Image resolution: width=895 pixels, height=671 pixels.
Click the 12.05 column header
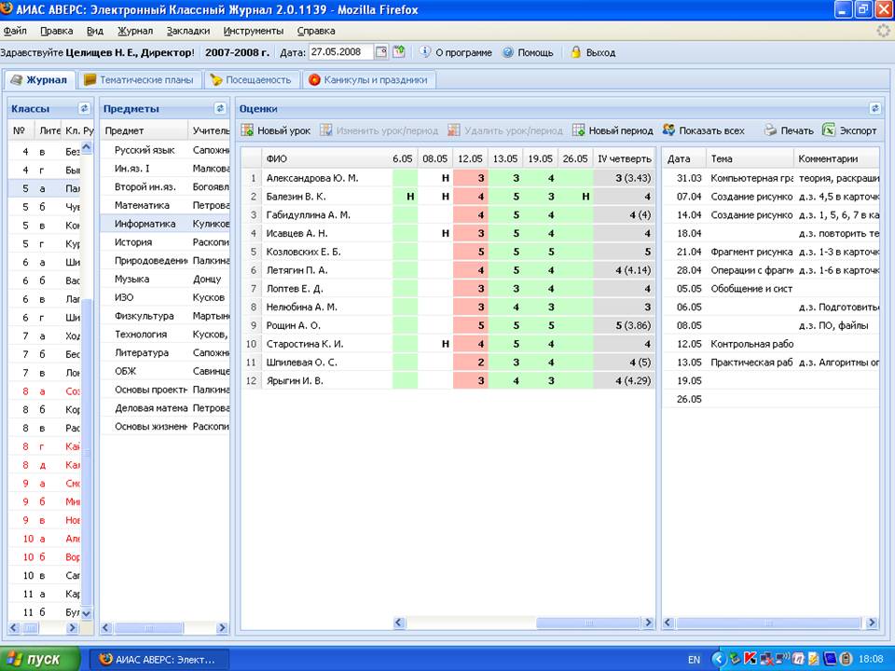(470, 158)
